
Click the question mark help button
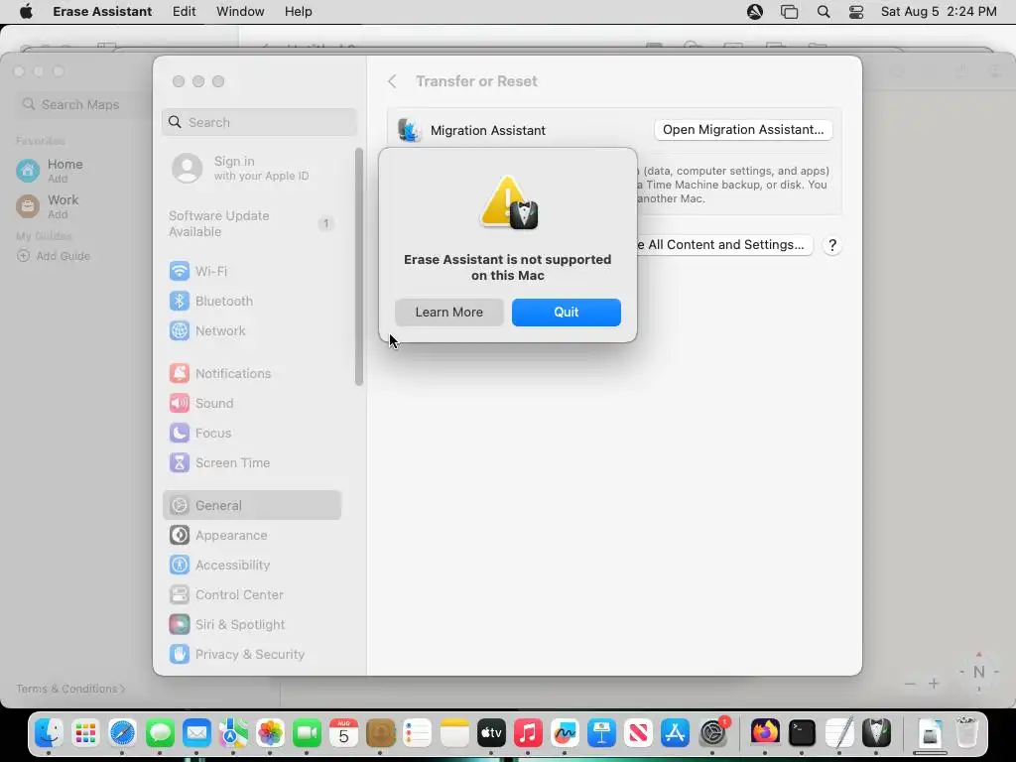pyautogui.click(x=832, y=246)
